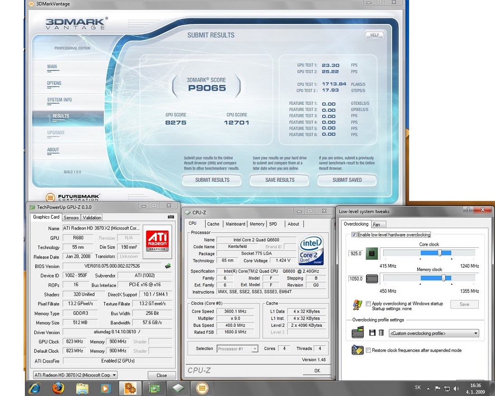Switch to GPU-Z from the taskbar

click(154, 388)
